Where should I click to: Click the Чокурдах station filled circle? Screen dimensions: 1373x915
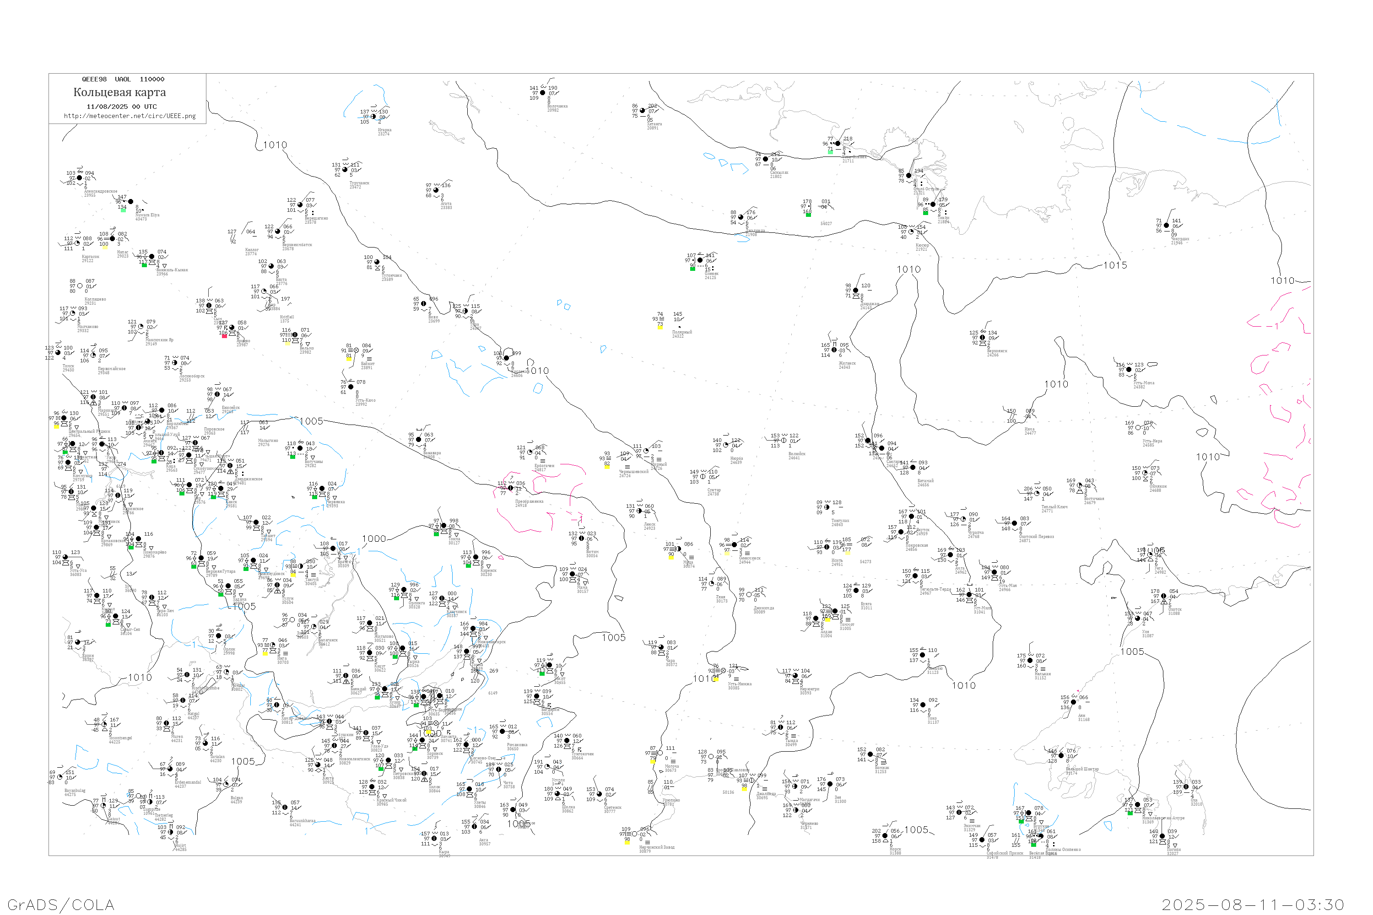point(1166,226)
